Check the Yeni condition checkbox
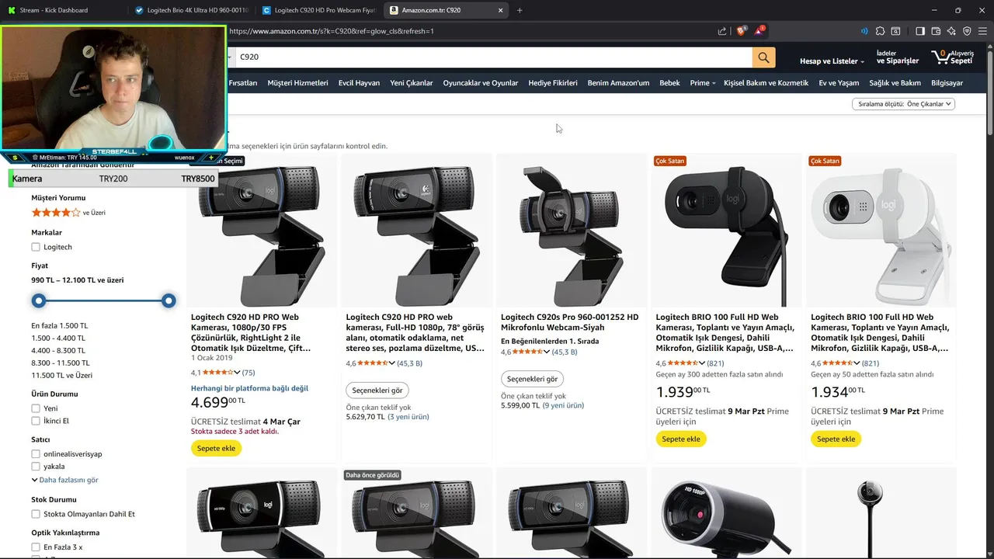Viewport: 994px width, 559px height. [x=36, y=408]
